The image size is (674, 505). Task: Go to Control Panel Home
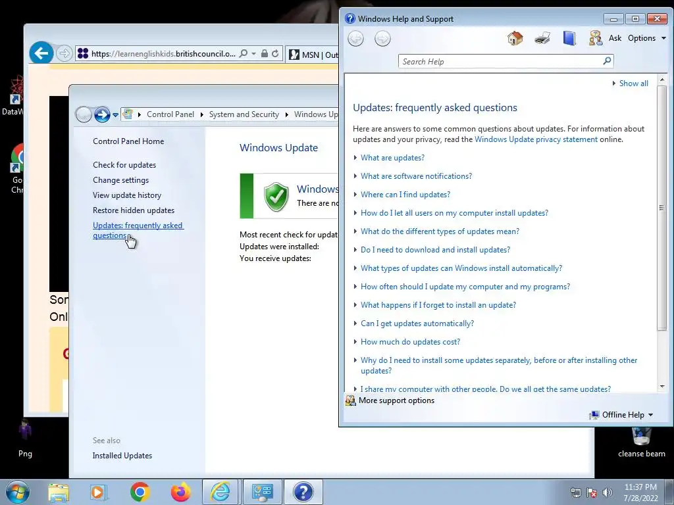click(128, 141)
